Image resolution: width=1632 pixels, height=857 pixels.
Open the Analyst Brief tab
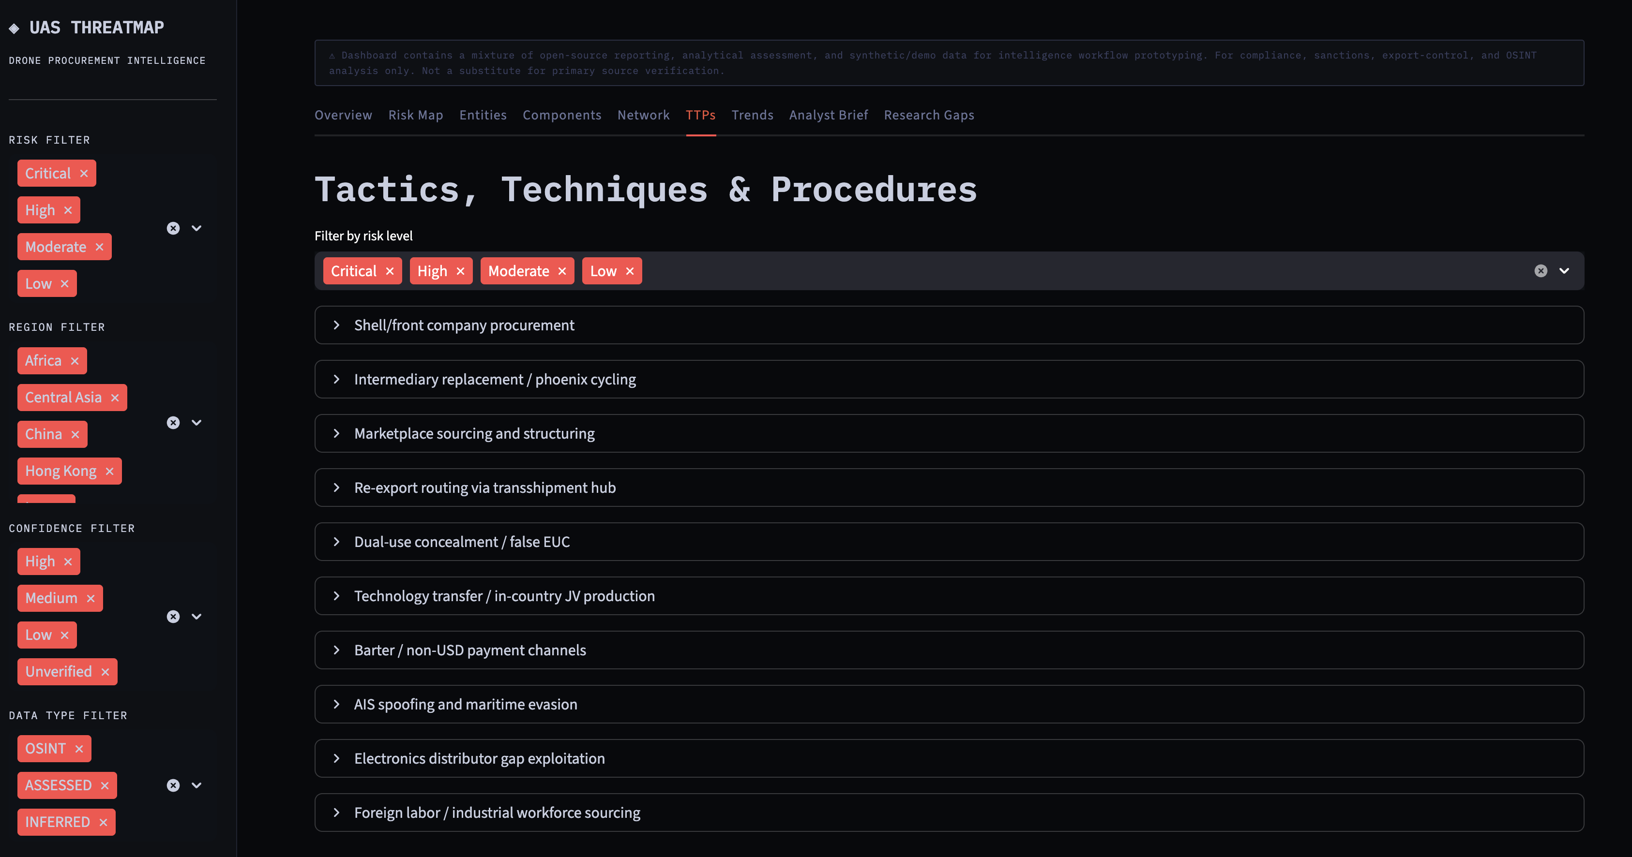coord(829,115)
